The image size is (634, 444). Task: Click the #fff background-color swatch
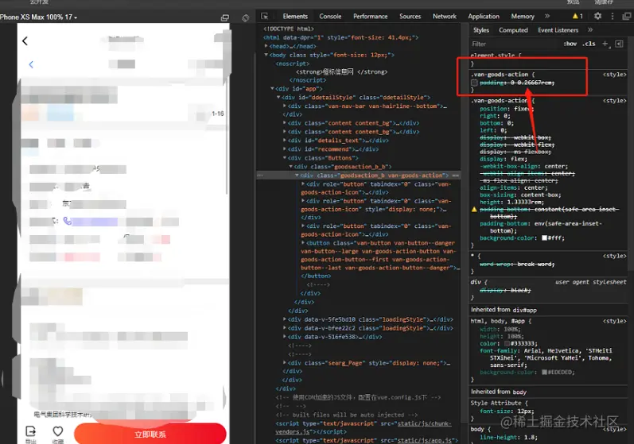coord(545,238)
